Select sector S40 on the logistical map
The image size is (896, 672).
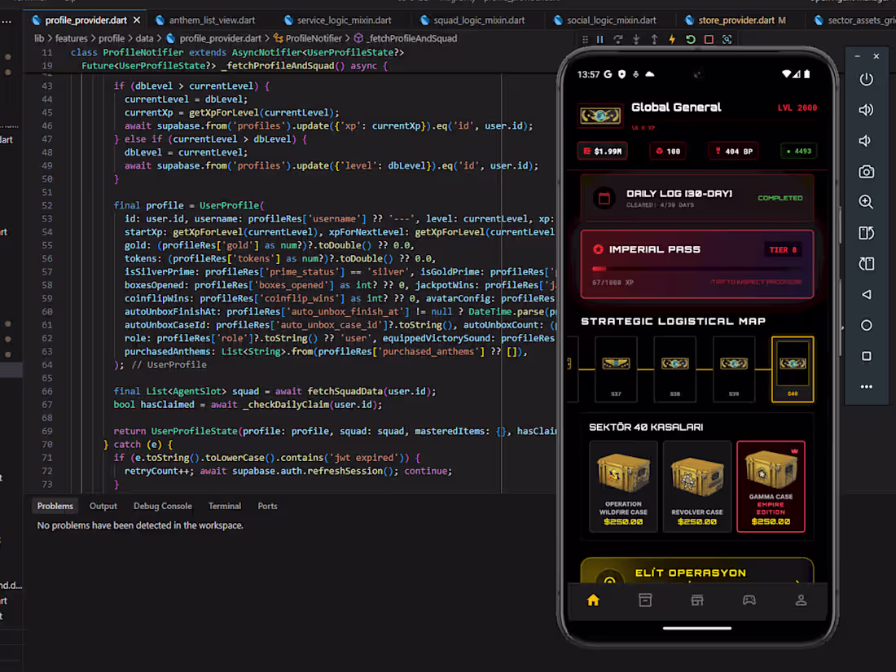(x=793, y=369)
